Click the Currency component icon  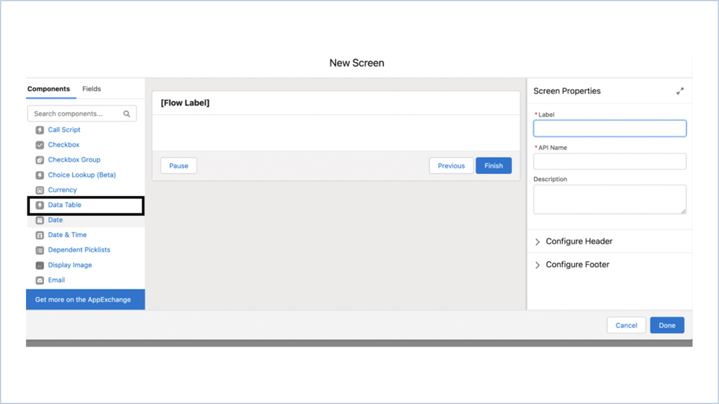pyautogui.click(x=39, y=189)
